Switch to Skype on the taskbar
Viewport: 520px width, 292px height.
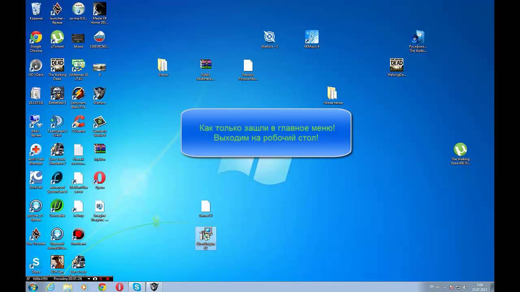pyautogui.click(x=137, y=287)
